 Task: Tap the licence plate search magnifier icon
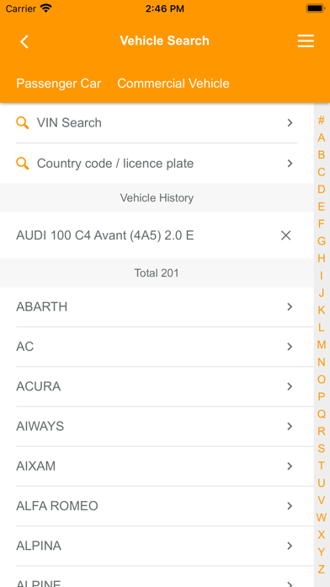pos(23,164)
